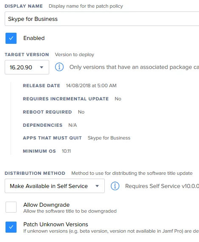
Task: Click the checkmark icon inside Enabled box
Action: 11,38
